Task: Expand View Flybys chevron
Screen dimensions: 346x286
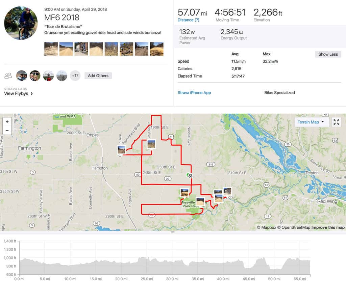Action: 32,94
